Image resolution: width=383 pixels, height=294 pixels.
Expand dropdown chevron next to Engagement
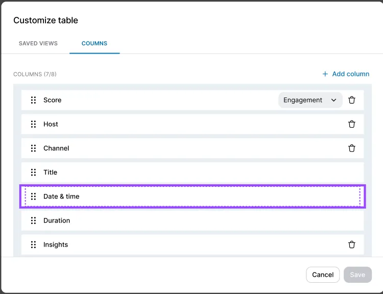334,100
